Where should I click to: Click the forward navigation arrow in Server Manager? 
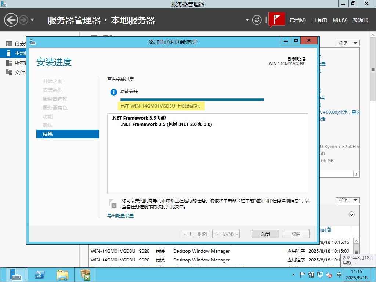(x=23, y=20)
